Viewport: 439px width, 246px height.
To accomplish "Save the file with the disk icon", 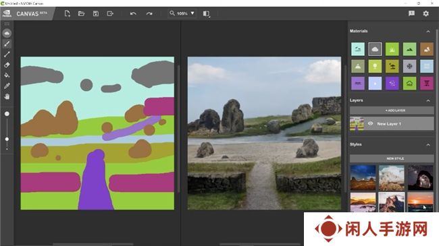I will 96,13.
